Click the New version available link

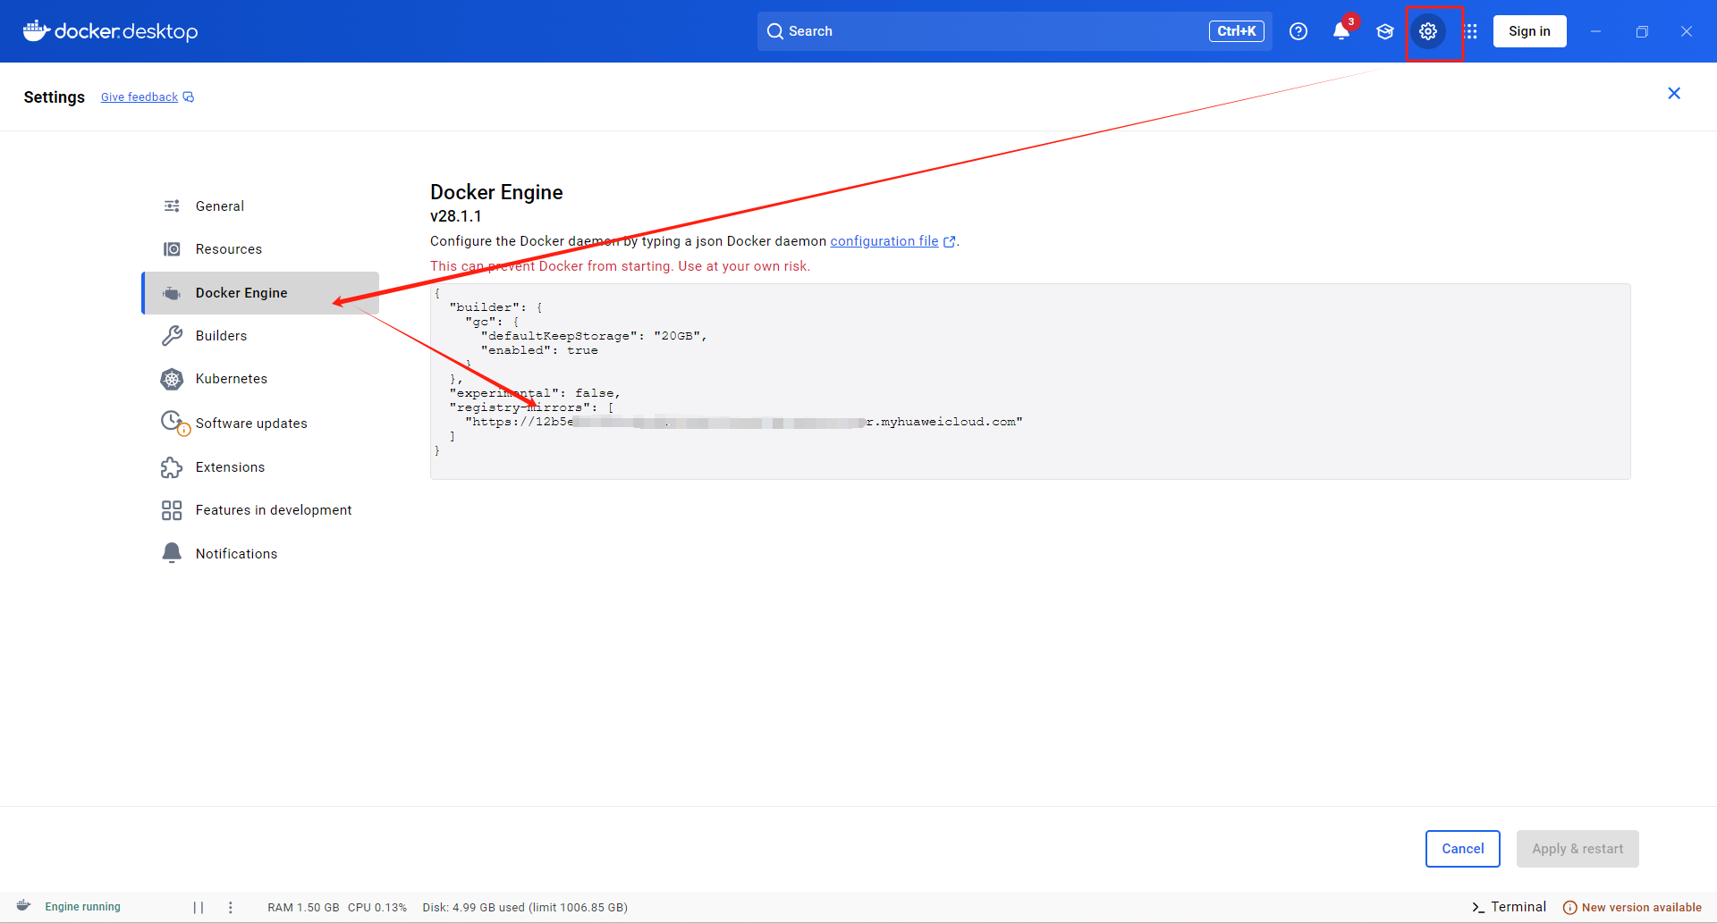(x=1642, y=907)
